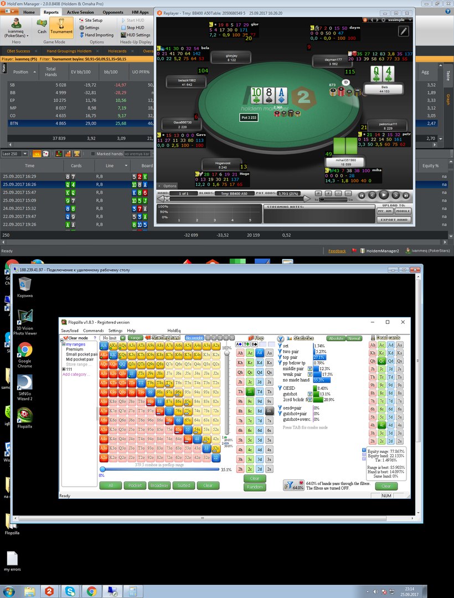Open Site Setup in Hold'em Manager
454x598 pixels.
(x=91, y=20)
